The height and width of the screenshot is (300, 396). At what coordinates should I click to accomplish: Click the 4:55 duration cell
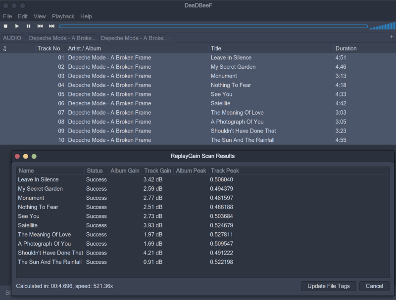[341, 140]
